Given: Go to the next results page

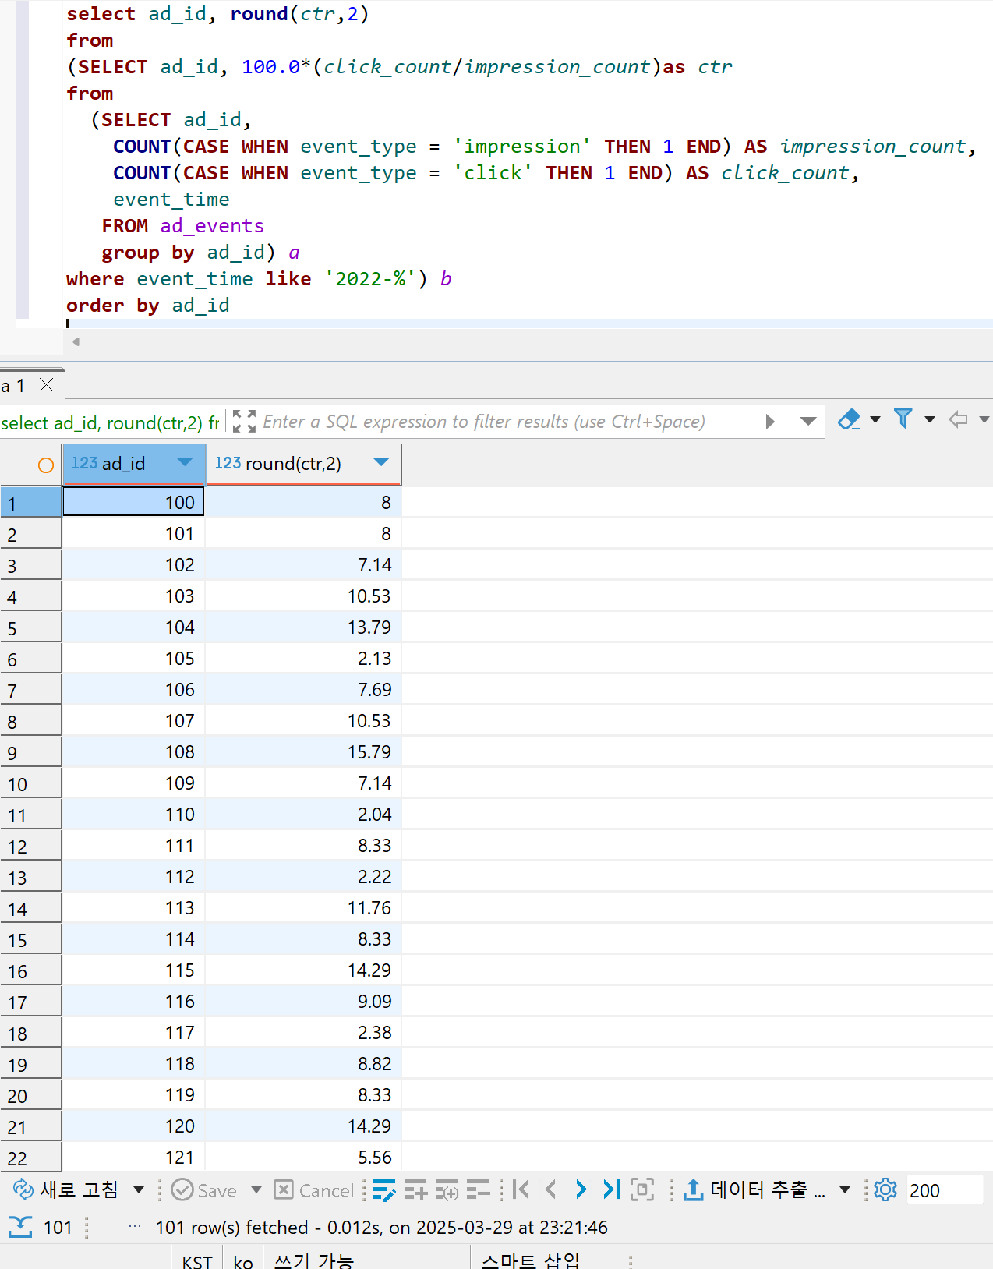Looking at the screenshot, I should 581,1189.
